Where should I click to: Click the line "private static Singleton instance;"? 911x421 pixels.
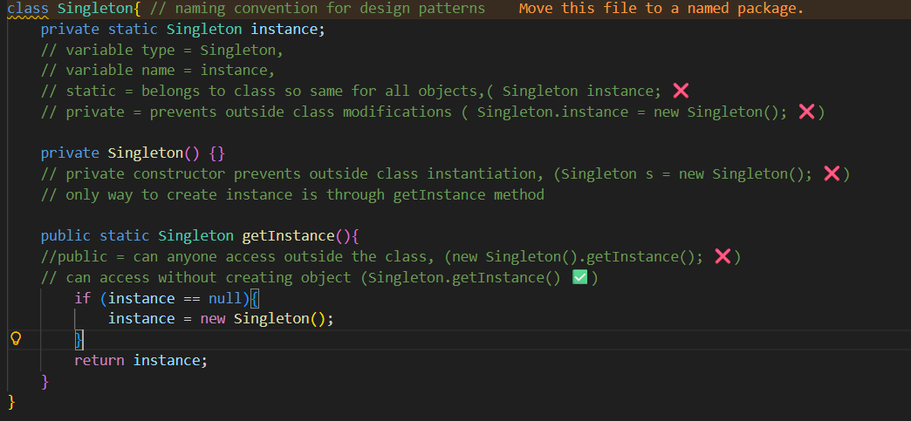click(183, 30)
